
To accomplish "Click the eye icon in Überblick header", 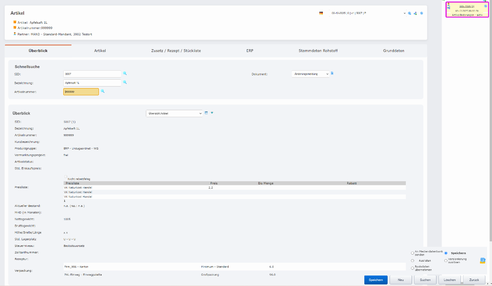I will point(212,113).
